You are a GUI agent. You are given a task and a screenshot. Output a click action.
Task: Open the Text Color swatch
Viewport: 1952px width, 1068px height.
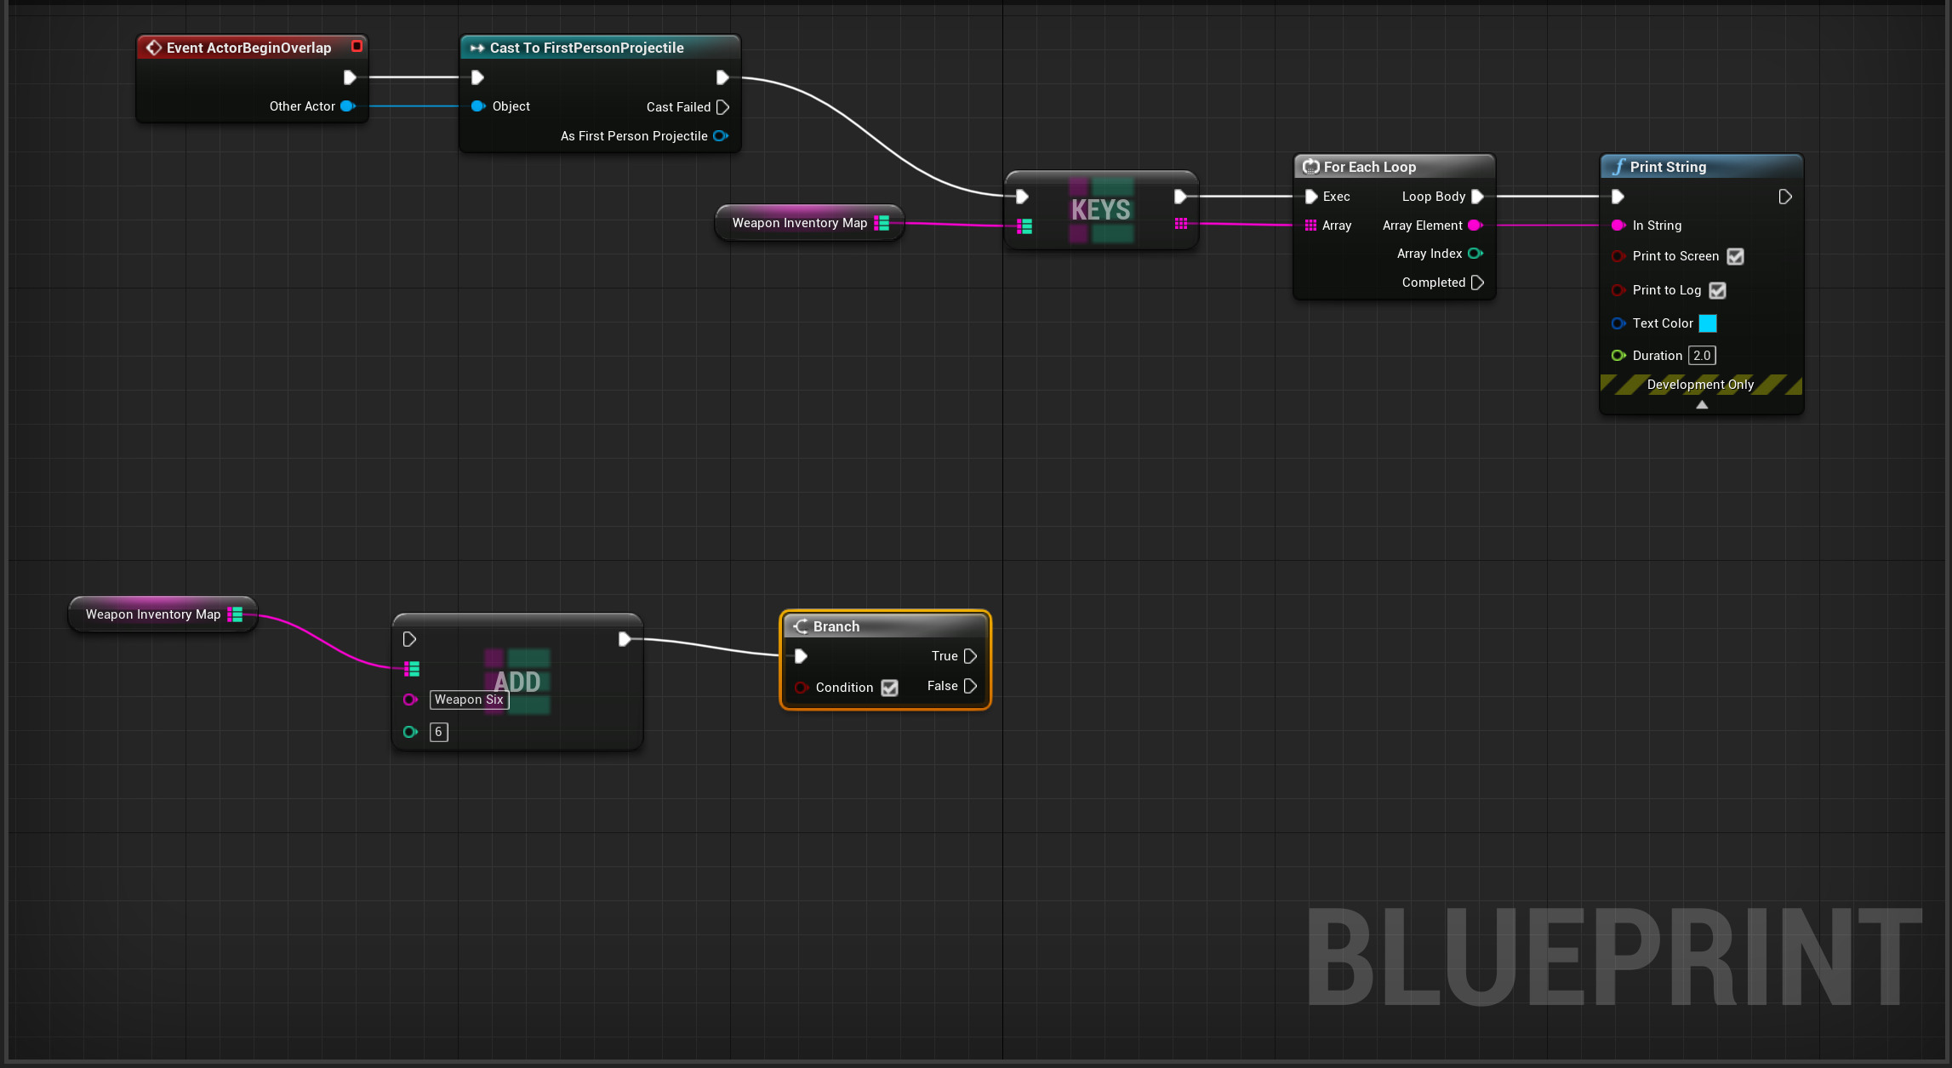click(x=1708, y=323)
